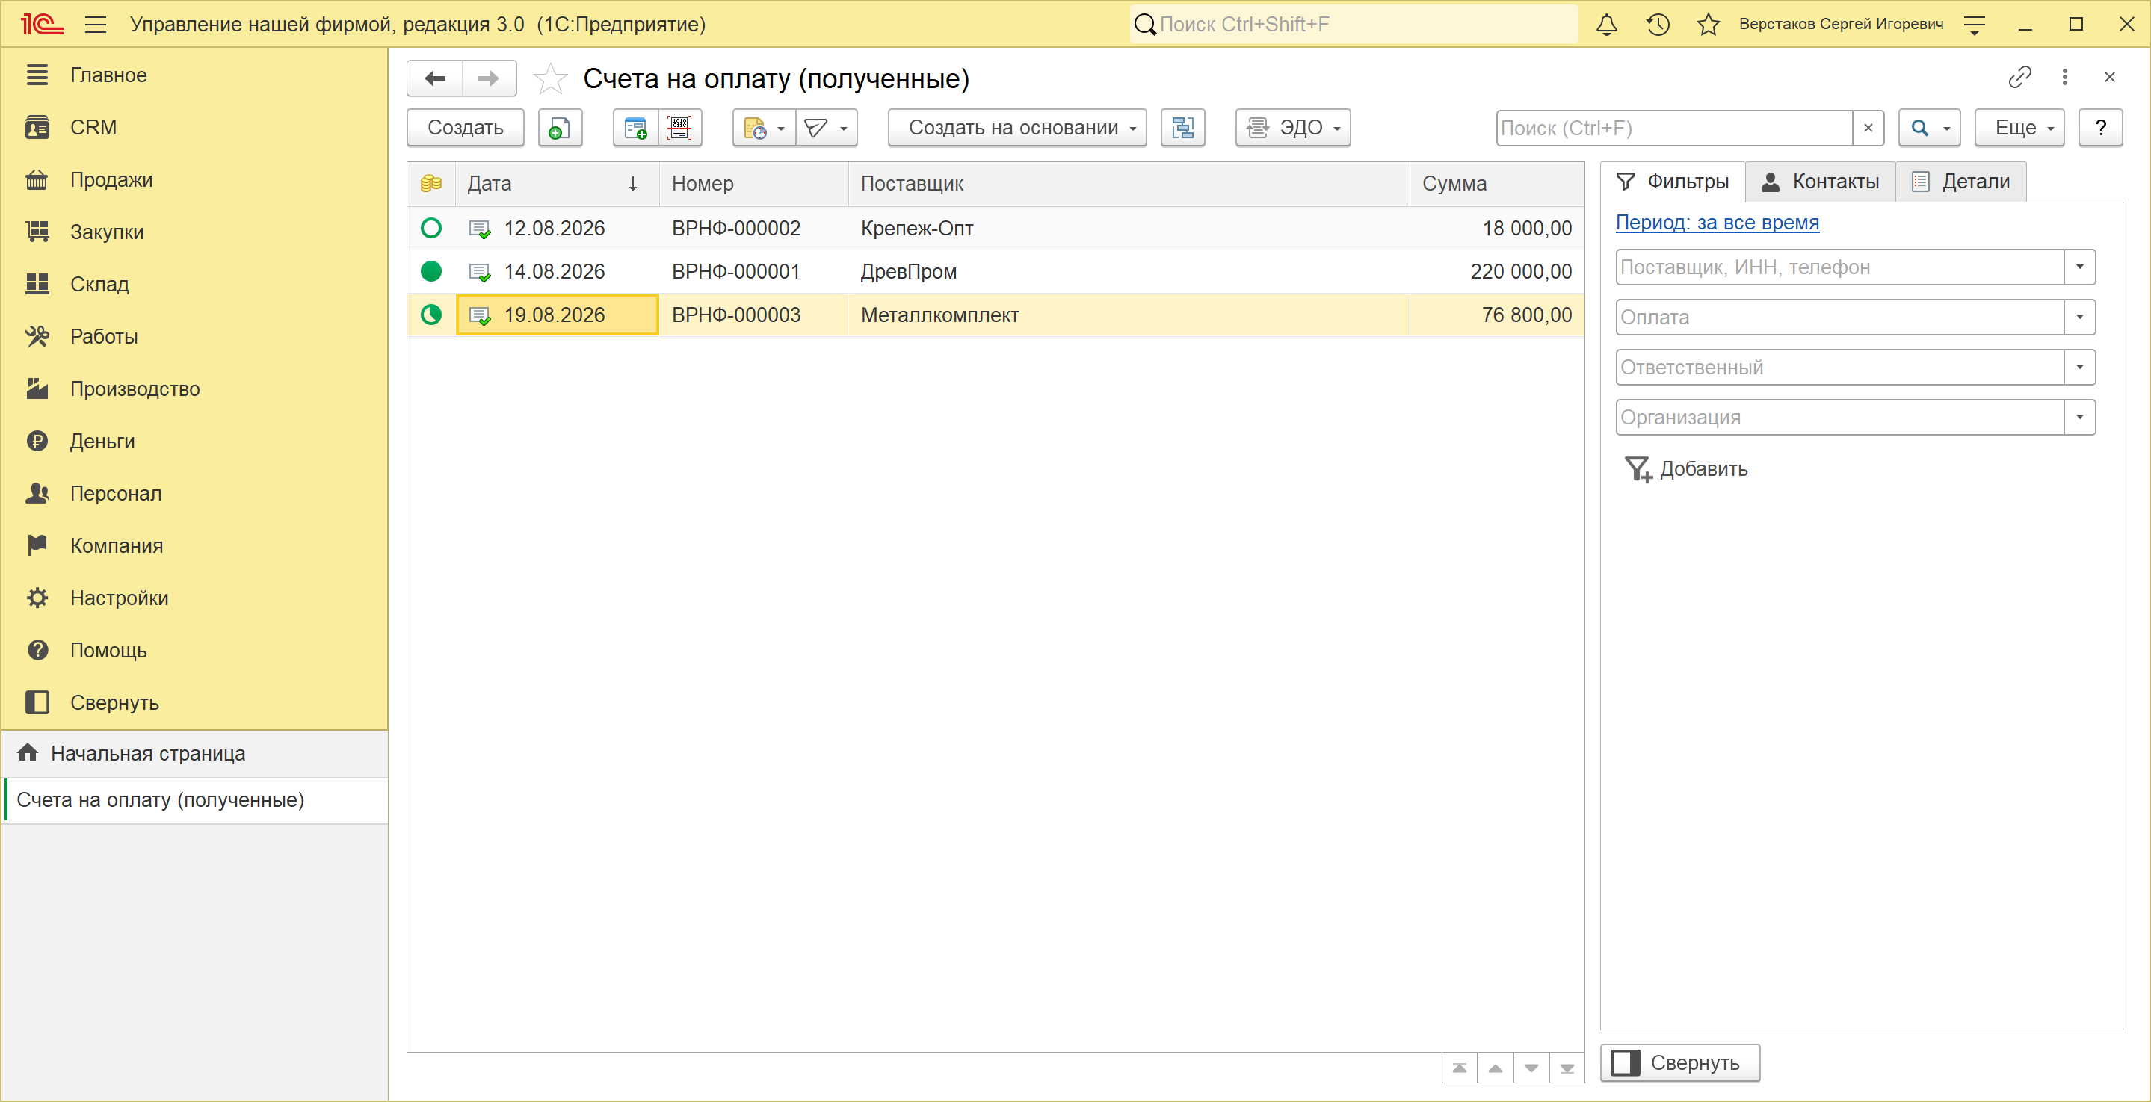Screen dimensions: 2151x1102
Task: Sort by Дата column header
Action: [557, 184]
